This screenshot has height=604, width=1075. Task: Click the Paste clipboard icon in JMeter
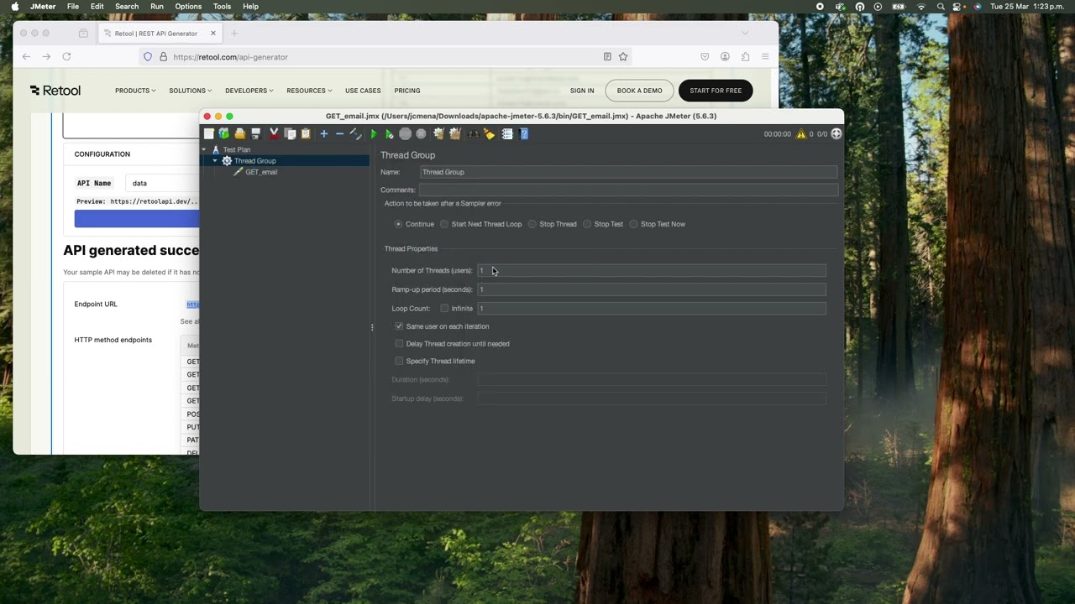pos(306,134)
